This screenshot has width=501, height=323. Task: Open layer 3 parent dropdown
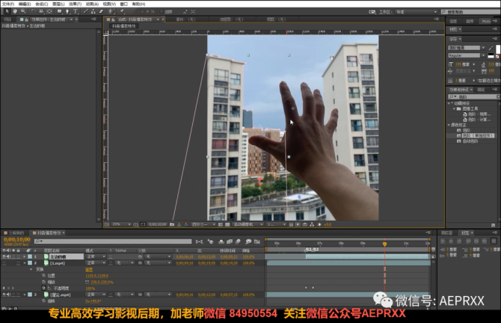click(x=158, y=295)
